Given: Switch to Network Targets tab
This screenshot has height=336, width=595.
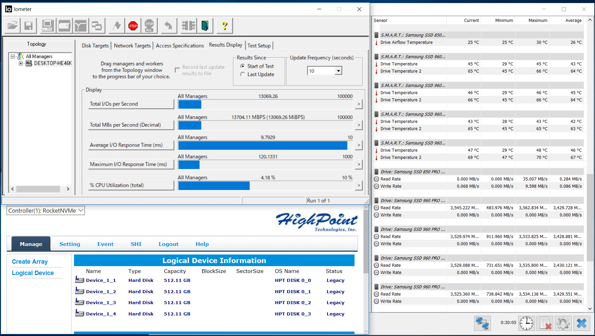Looking at the screenshot, I should tap(132, 46).
